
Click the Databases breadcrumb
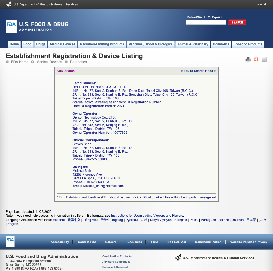(78, 62)
